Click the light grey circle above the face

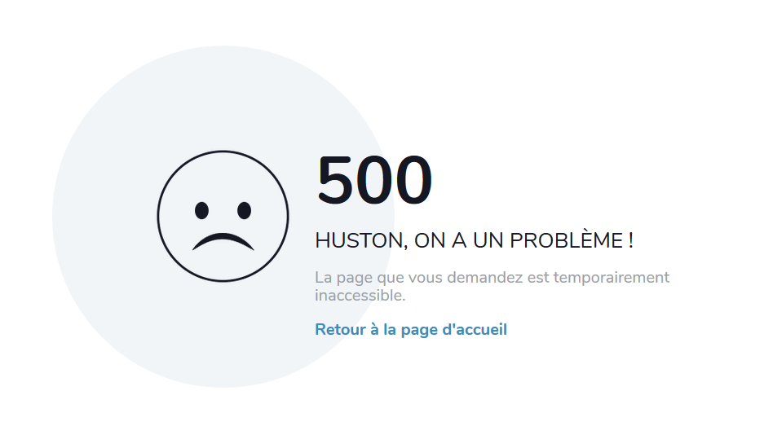coord(223,97)
